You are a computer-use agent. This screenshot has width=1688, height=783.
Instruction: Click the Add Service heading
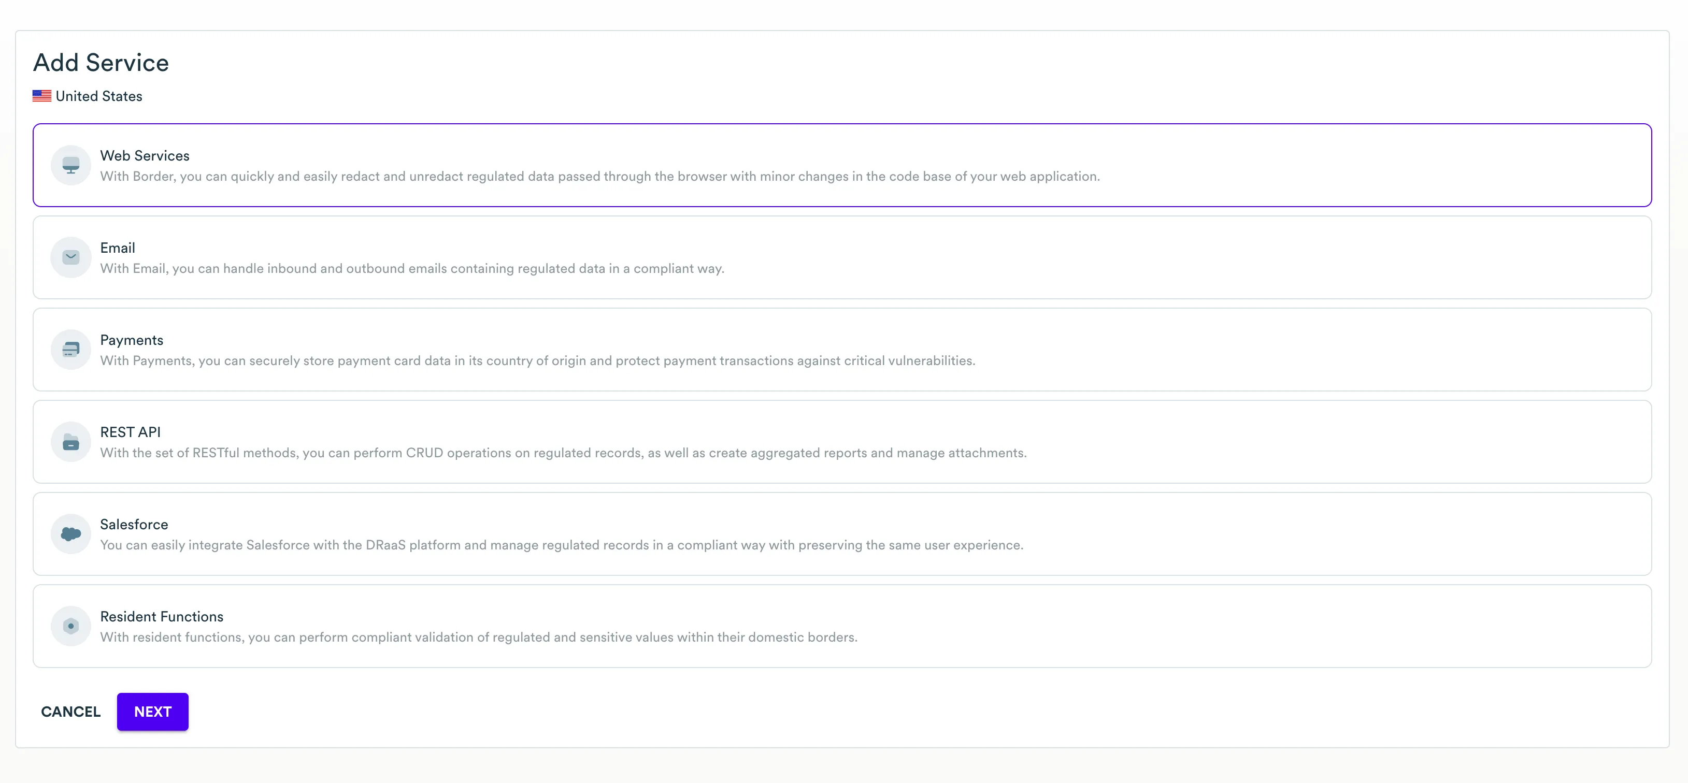coord(101,63)
